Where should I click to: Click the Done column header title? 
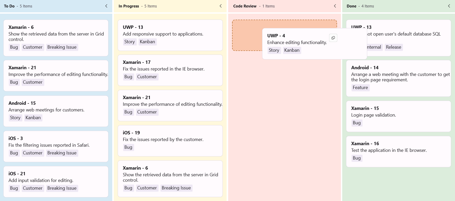tap(351, 6)
